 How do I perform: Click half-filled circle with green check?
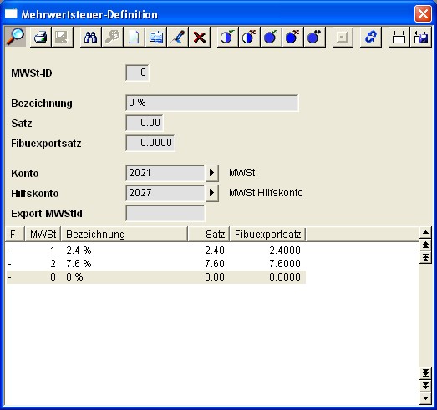tap(227, 37)
